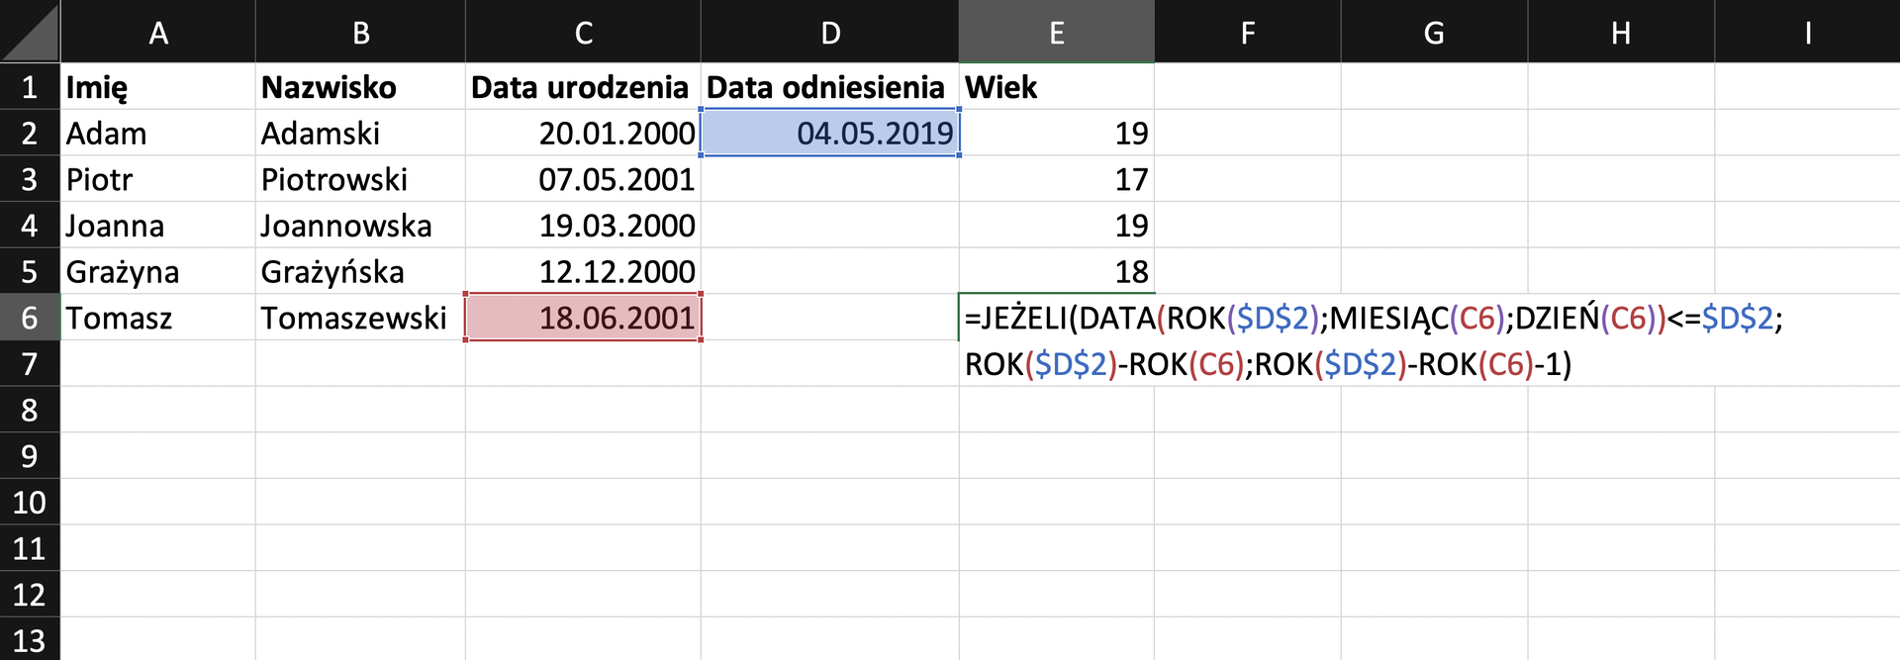Select row 1 header

coord(30,87)
